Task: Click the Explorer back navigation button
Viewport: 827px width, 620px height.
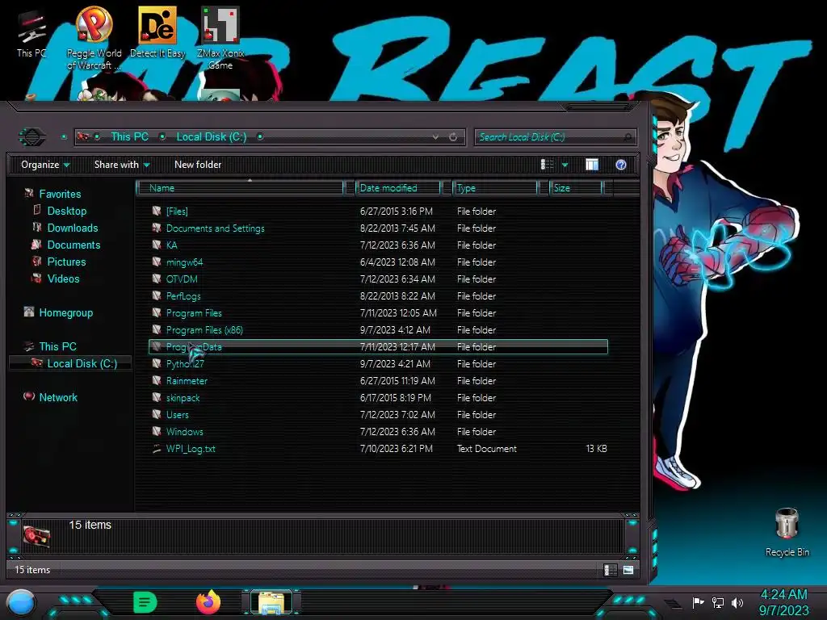Action: tap(32, 137)
